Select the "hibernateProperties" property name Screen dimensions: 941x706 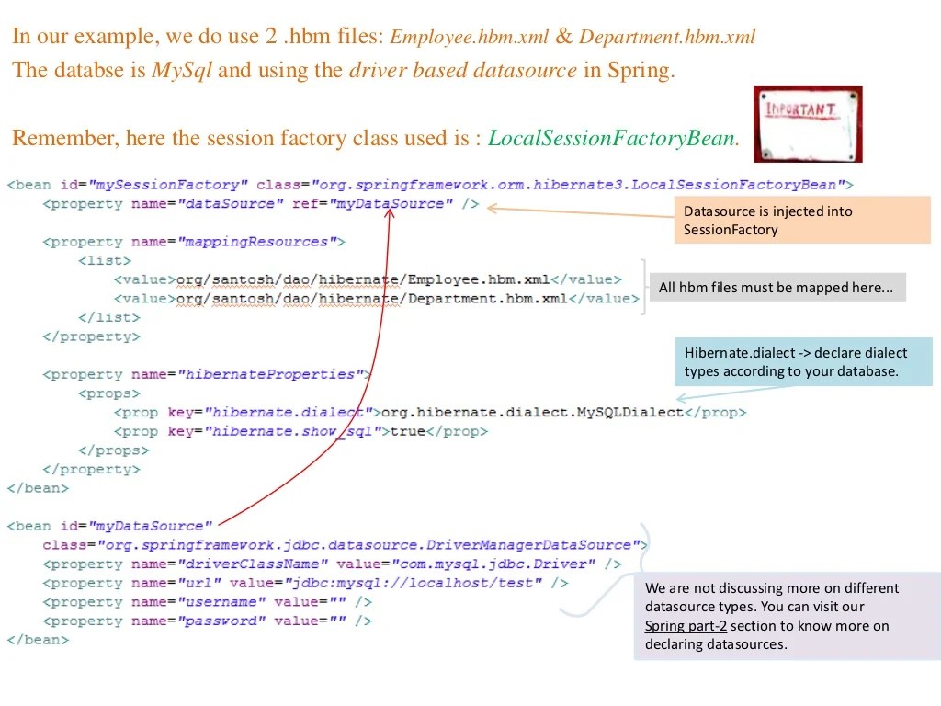271,375
